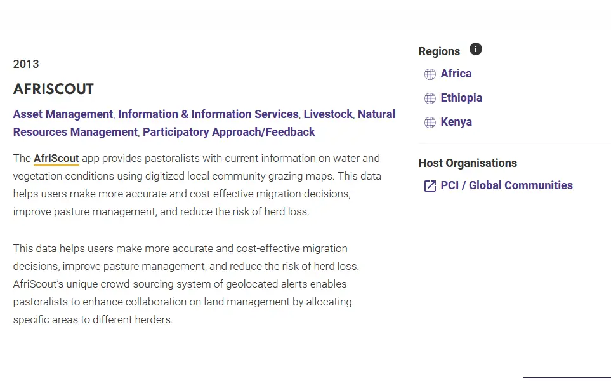This screenshot has height=388, width=611.
Task: Open the Kenya region link
Action: click(456, 122)
